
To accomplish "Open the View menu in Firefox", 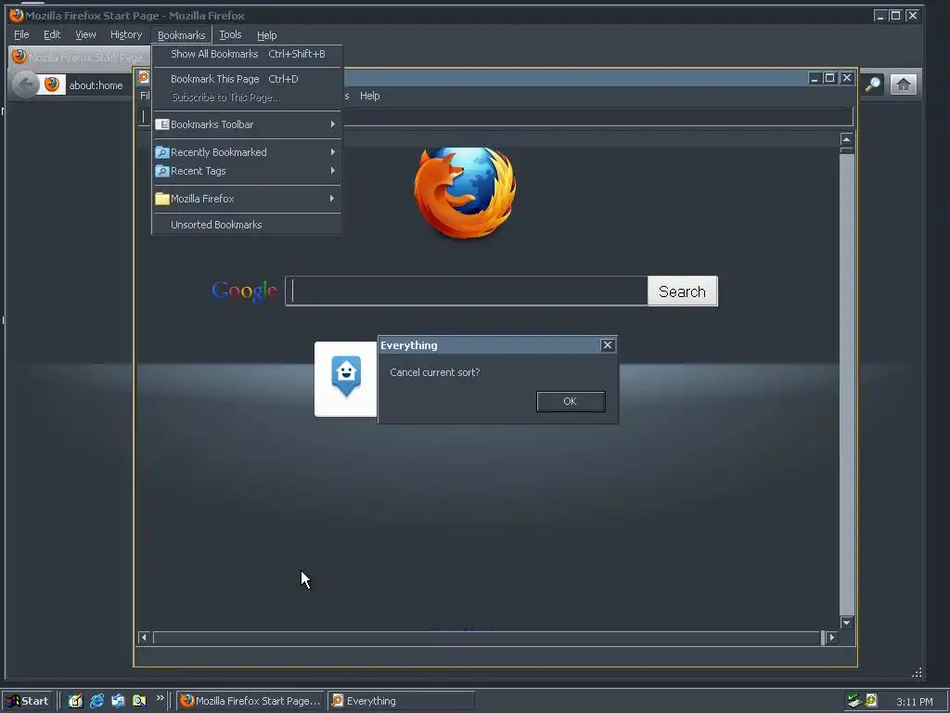I will tap(85, 34).
